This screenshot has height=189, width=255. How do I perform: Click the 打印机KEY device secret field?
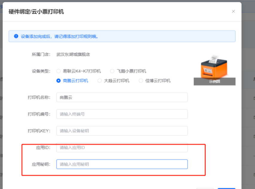pos(122,131)
